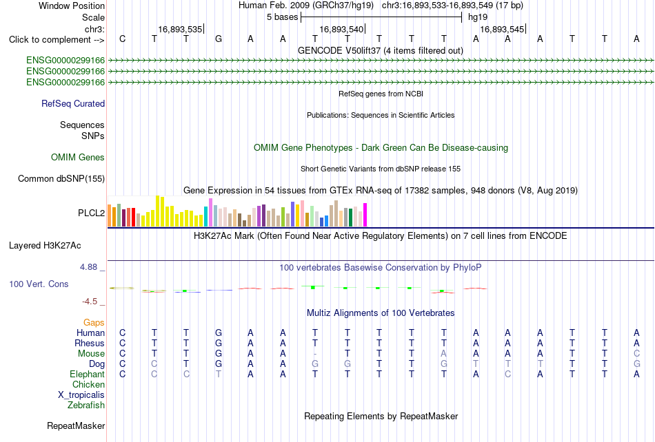Select the Chicken species row label
Viewport: 655px width, 442px height.
pos(88,384)
